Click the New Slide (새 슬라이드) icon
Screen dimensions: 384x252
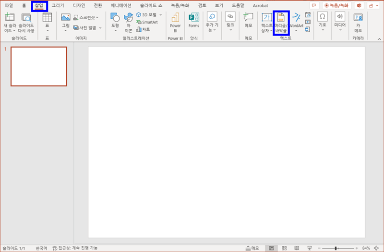tap(10, 17)
